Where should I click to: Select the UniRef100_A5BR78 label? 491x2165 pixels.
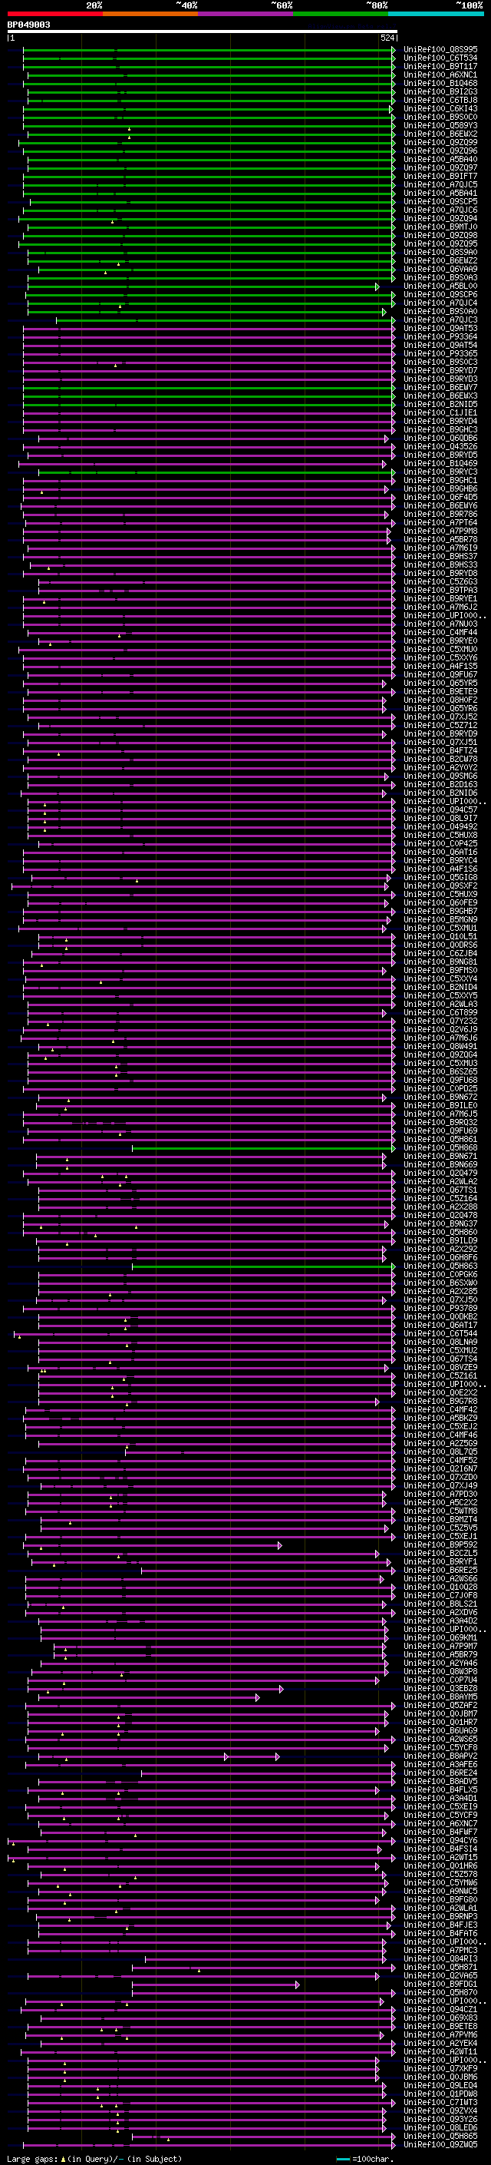(440, 540)
